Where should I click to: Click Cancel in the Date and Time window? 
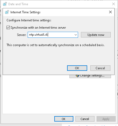85,119
